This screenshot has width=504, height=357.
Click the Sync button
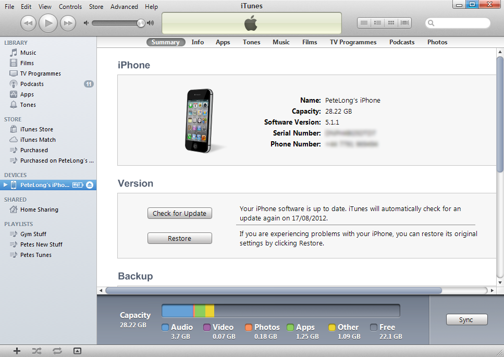[466, 319]
